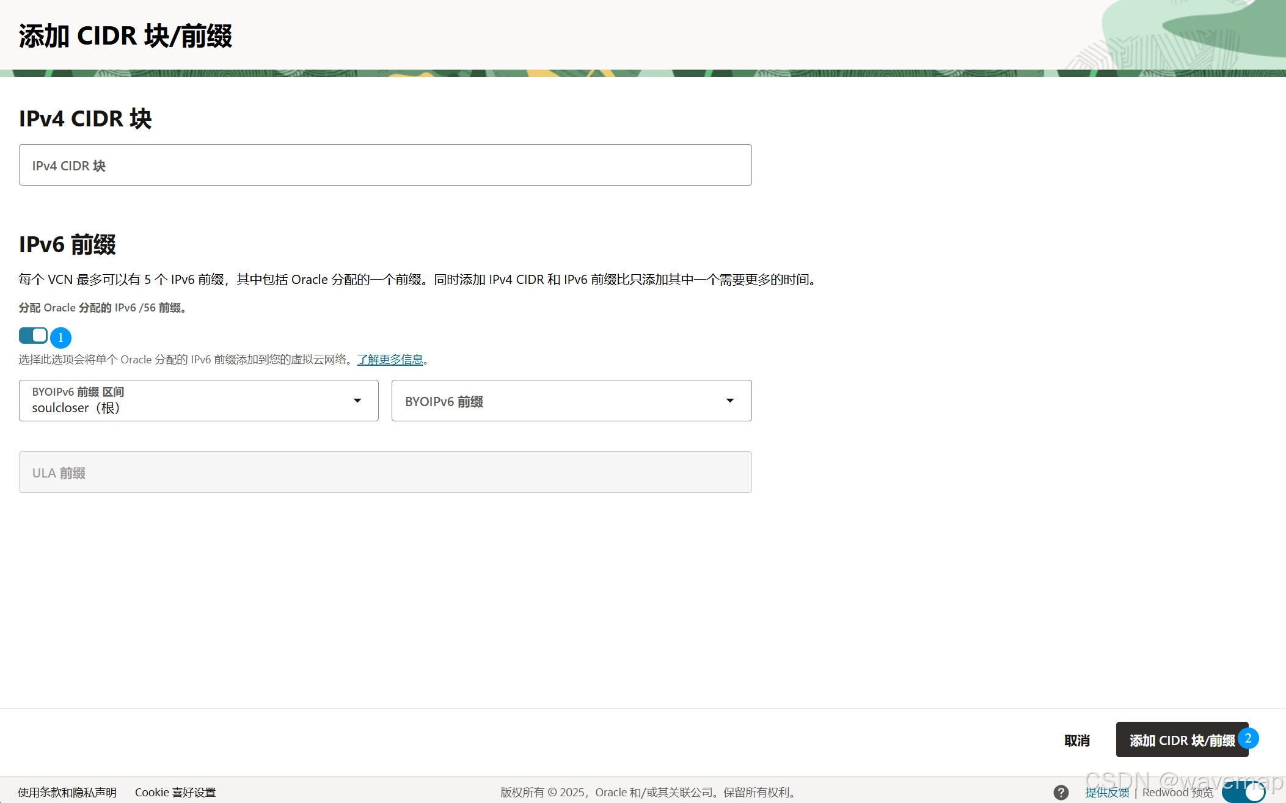
Task: Click the 添加 CIDR 块/前缀 page title
Action: (x=125, y=36)
